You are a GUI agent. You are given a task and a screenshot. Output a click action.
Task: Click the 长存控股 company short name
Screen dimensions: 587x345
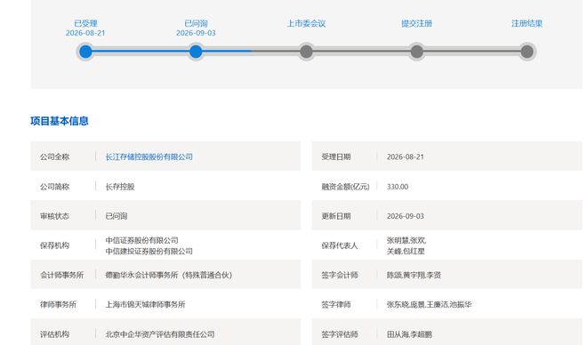tap(120, 187)
